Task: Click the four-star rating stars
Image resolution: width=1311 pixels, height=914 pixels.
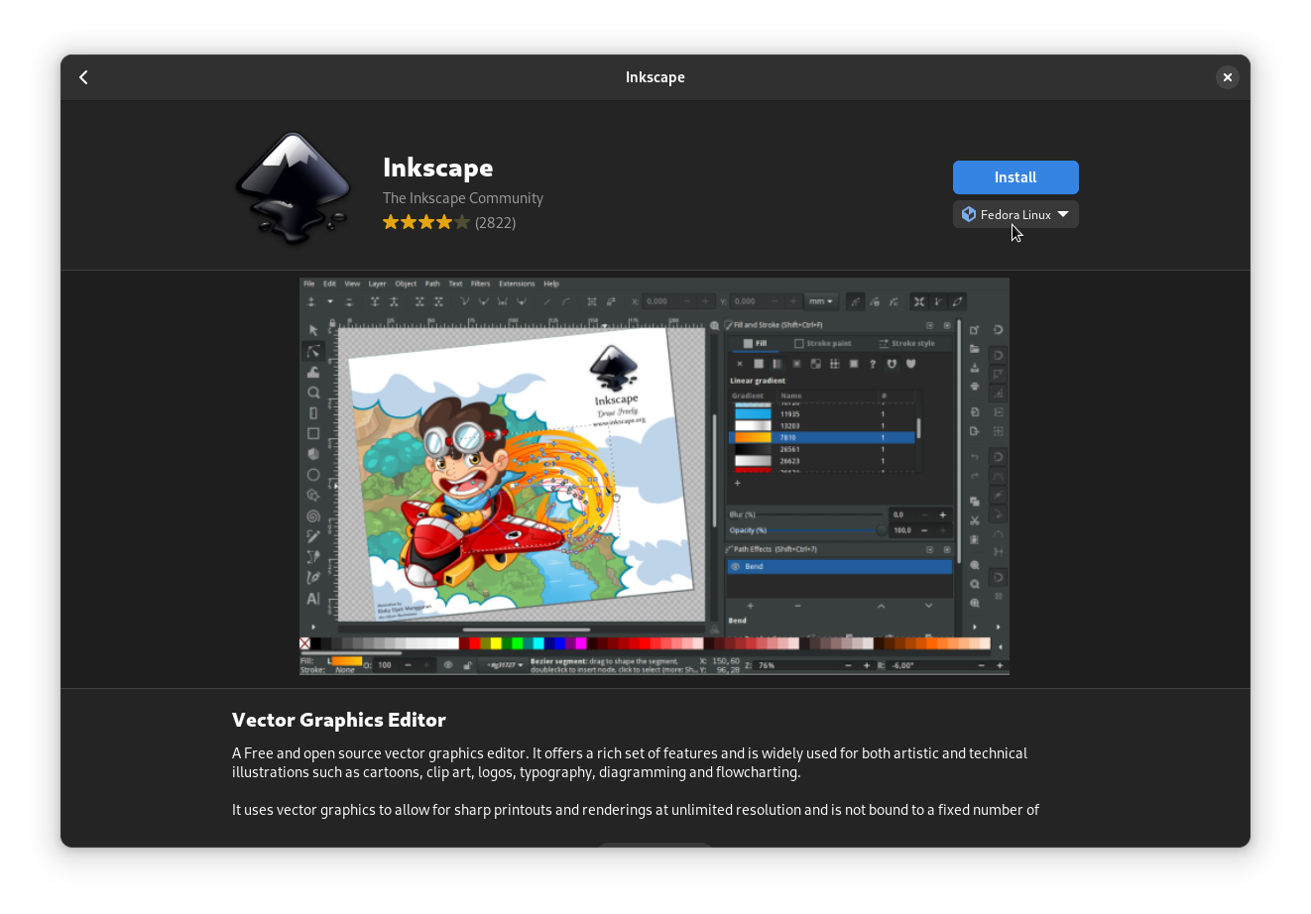Action: 426,222
